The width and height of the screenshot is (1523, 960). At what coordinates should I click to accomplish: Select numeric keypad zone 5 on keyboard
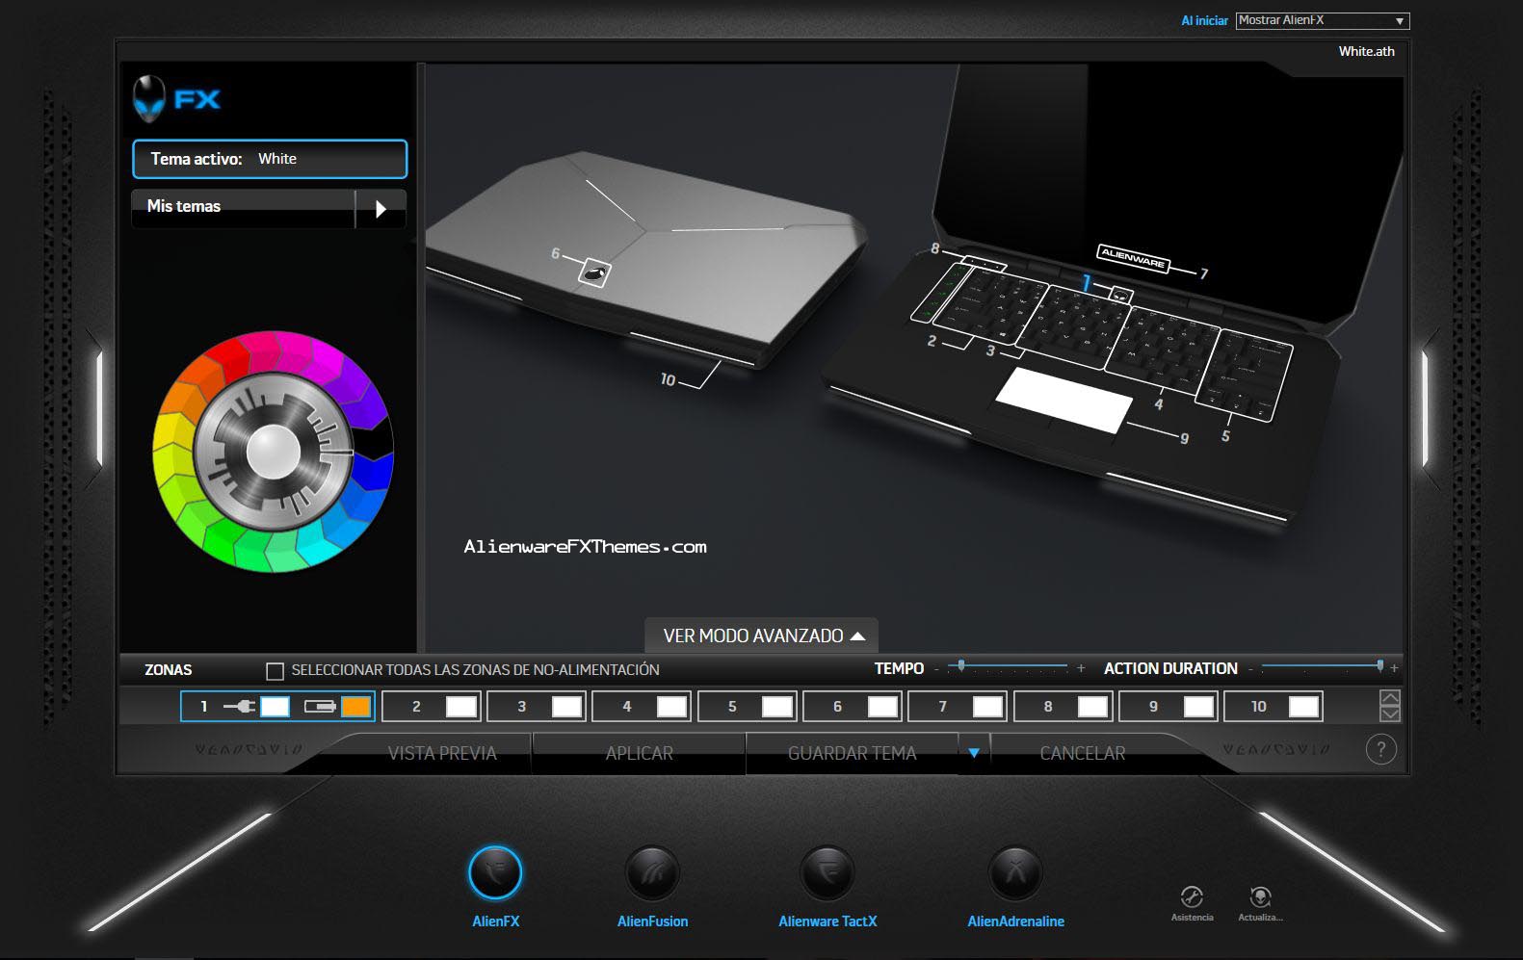coord(1244,376)
